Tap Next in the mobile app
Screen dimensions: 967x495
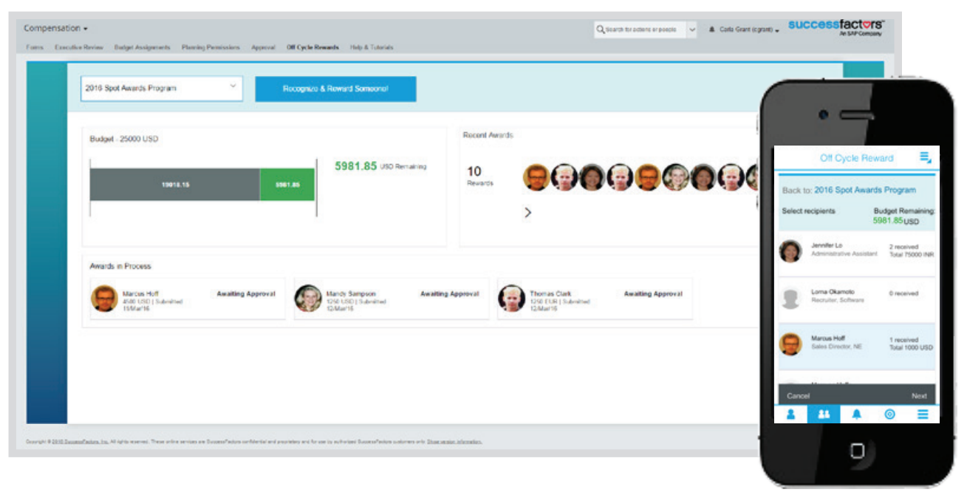(919, 396)
